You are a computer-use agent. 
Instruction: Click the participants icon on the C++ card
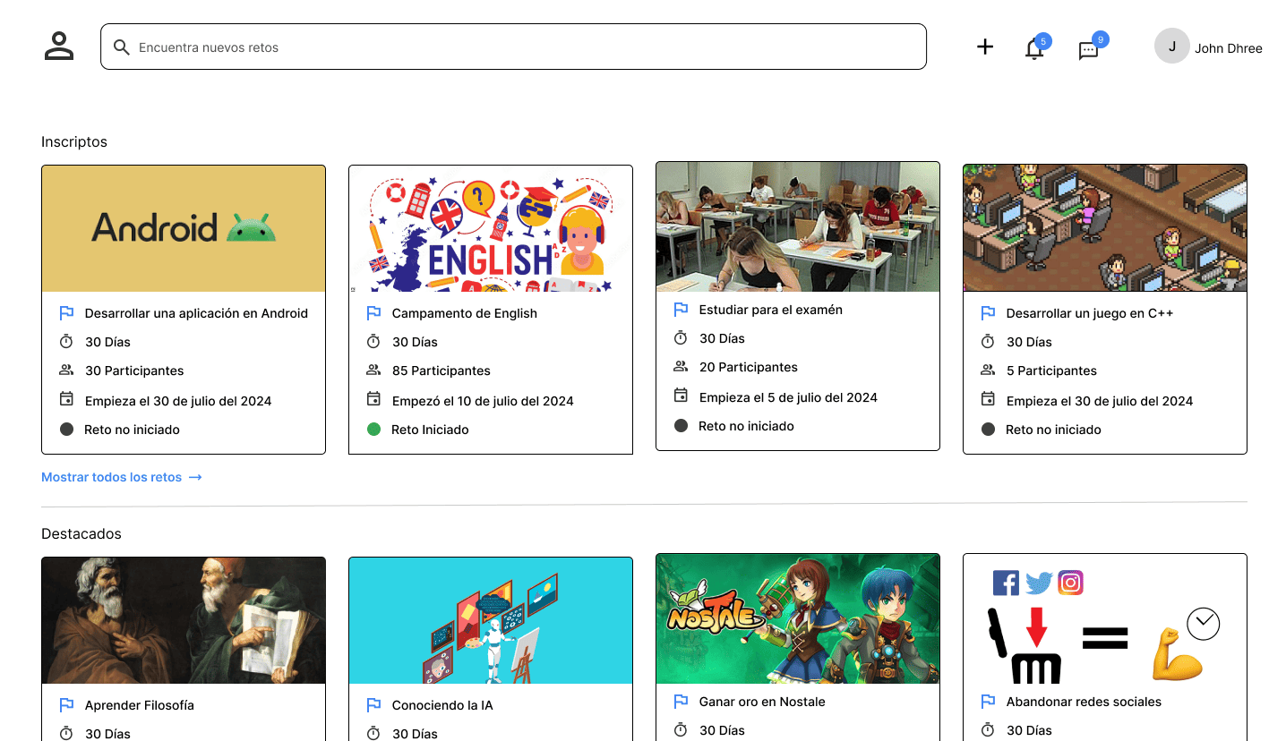click(x=988, y=370)
